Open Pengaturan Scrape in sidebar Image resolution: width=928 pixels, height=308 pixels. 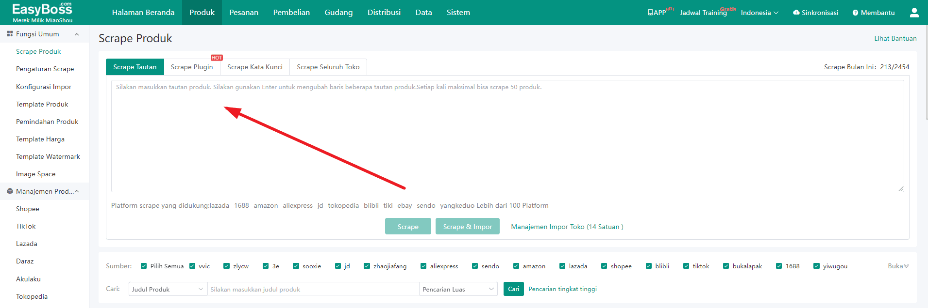[45, 69]
